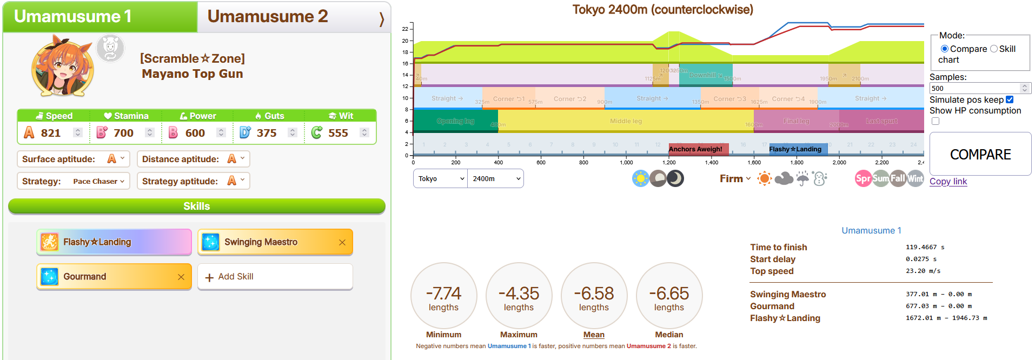Select Compare mode radio button
This screenshot has width=1035, height=360.
tap(944, 49)
